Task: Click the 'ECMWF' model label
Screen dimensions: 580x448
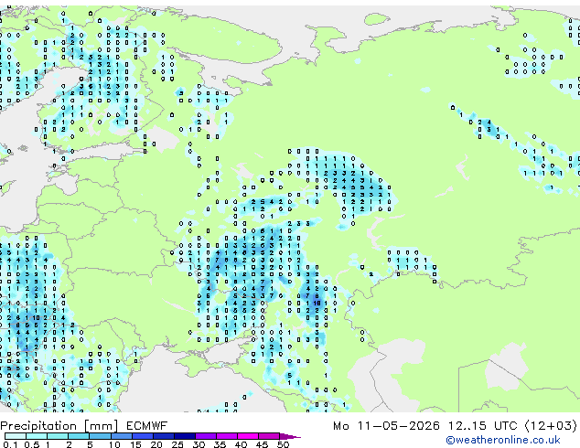Action: (x=147, y=426)
